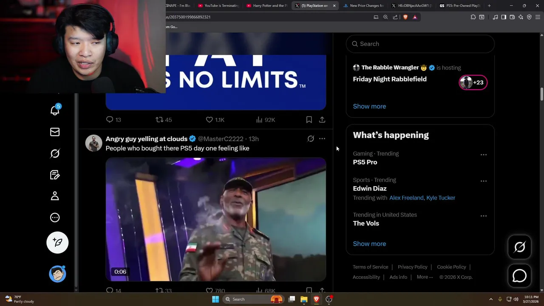Viewport: 544px width, 306px height.
Task: Open the Brave Wallet toolbar icon
Action: tap(512, 17)
